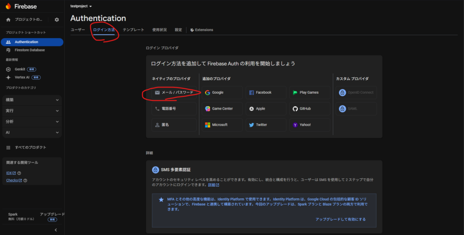
Task: Click the アップグレード plan button
Action: pos(53,214)
